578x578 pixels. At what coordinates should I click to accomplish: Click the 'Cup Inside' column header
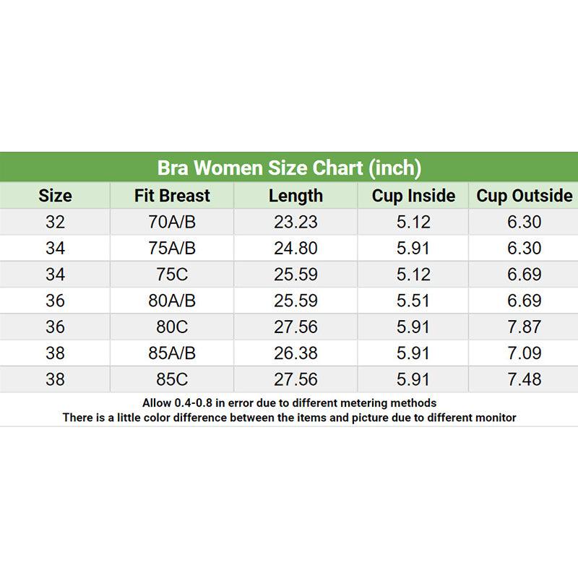[x=413, y=196]
